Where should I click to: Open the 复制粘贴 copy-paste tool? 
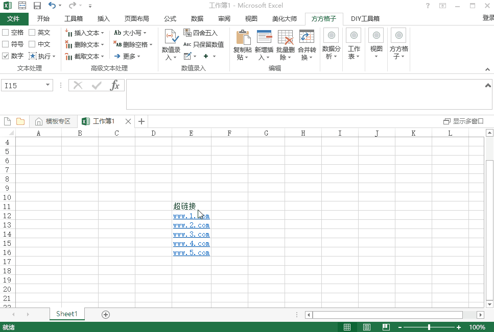tap(243, 38)
